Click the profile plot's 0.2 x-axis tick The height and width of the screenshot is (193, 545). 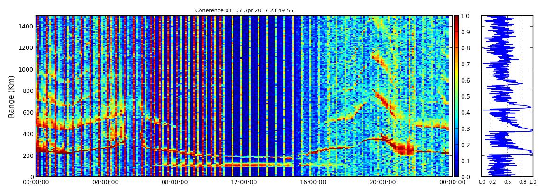[x=492, y=182]
